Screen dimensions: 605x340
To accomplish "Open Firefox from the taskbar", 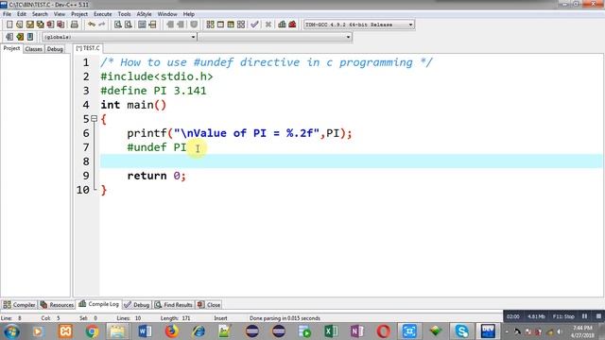I will 172,331.
